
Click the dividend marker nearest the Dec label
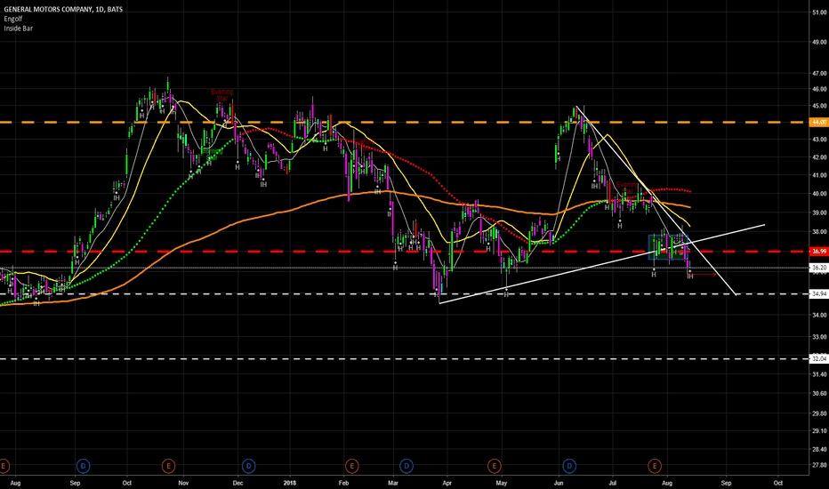click(248, 466)
